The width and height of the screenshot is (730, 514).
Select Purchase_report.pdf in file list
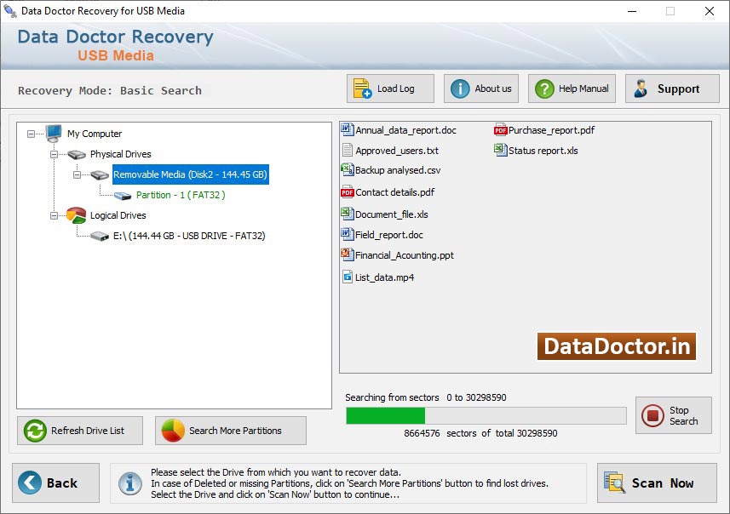pos(551,130)
